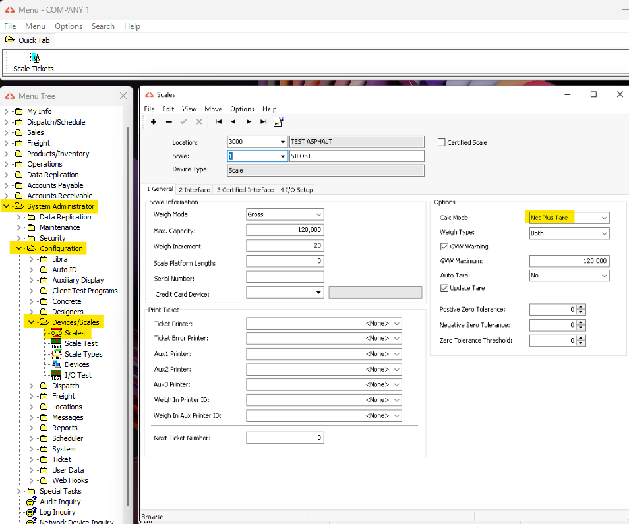Click the Serial Number input field

point(285,277)
